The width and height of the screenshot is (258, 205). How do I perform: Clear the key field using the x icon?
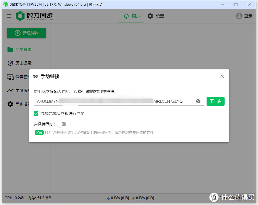(x=198, y=101)
